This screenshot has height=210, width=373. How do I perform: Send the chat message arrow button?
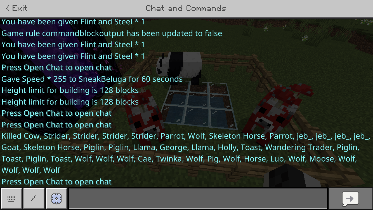coord(350,199)
